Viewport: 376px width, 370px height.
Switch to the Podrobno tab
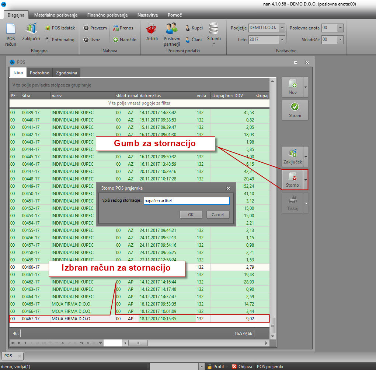coord(39,73)
